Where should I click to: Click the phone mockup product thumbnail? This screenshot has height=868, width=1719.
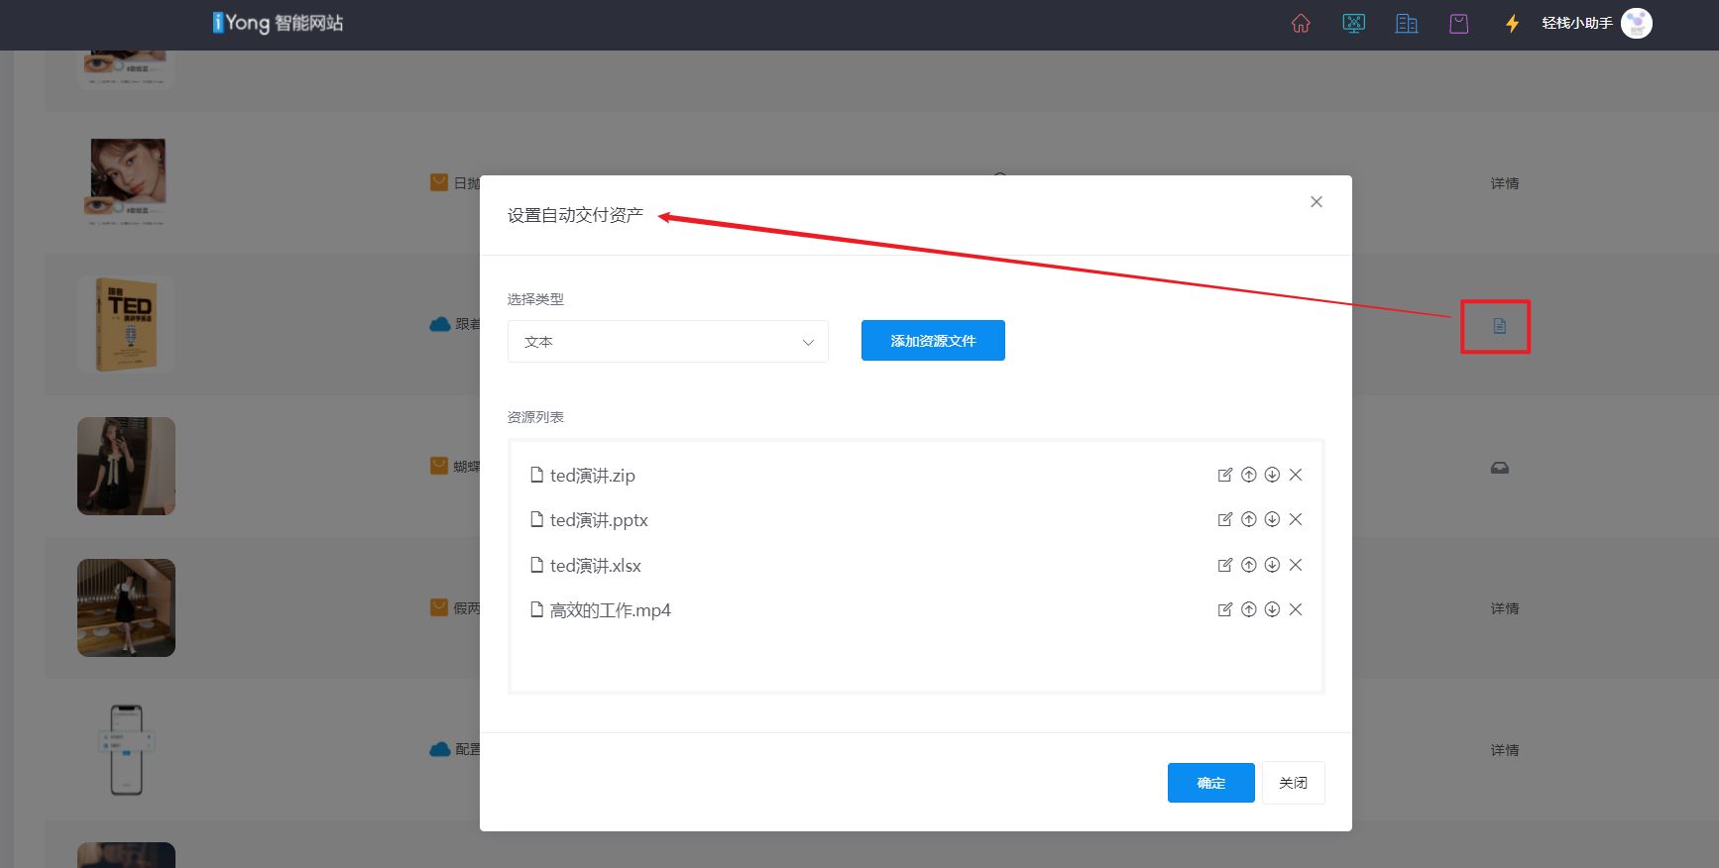126,749
